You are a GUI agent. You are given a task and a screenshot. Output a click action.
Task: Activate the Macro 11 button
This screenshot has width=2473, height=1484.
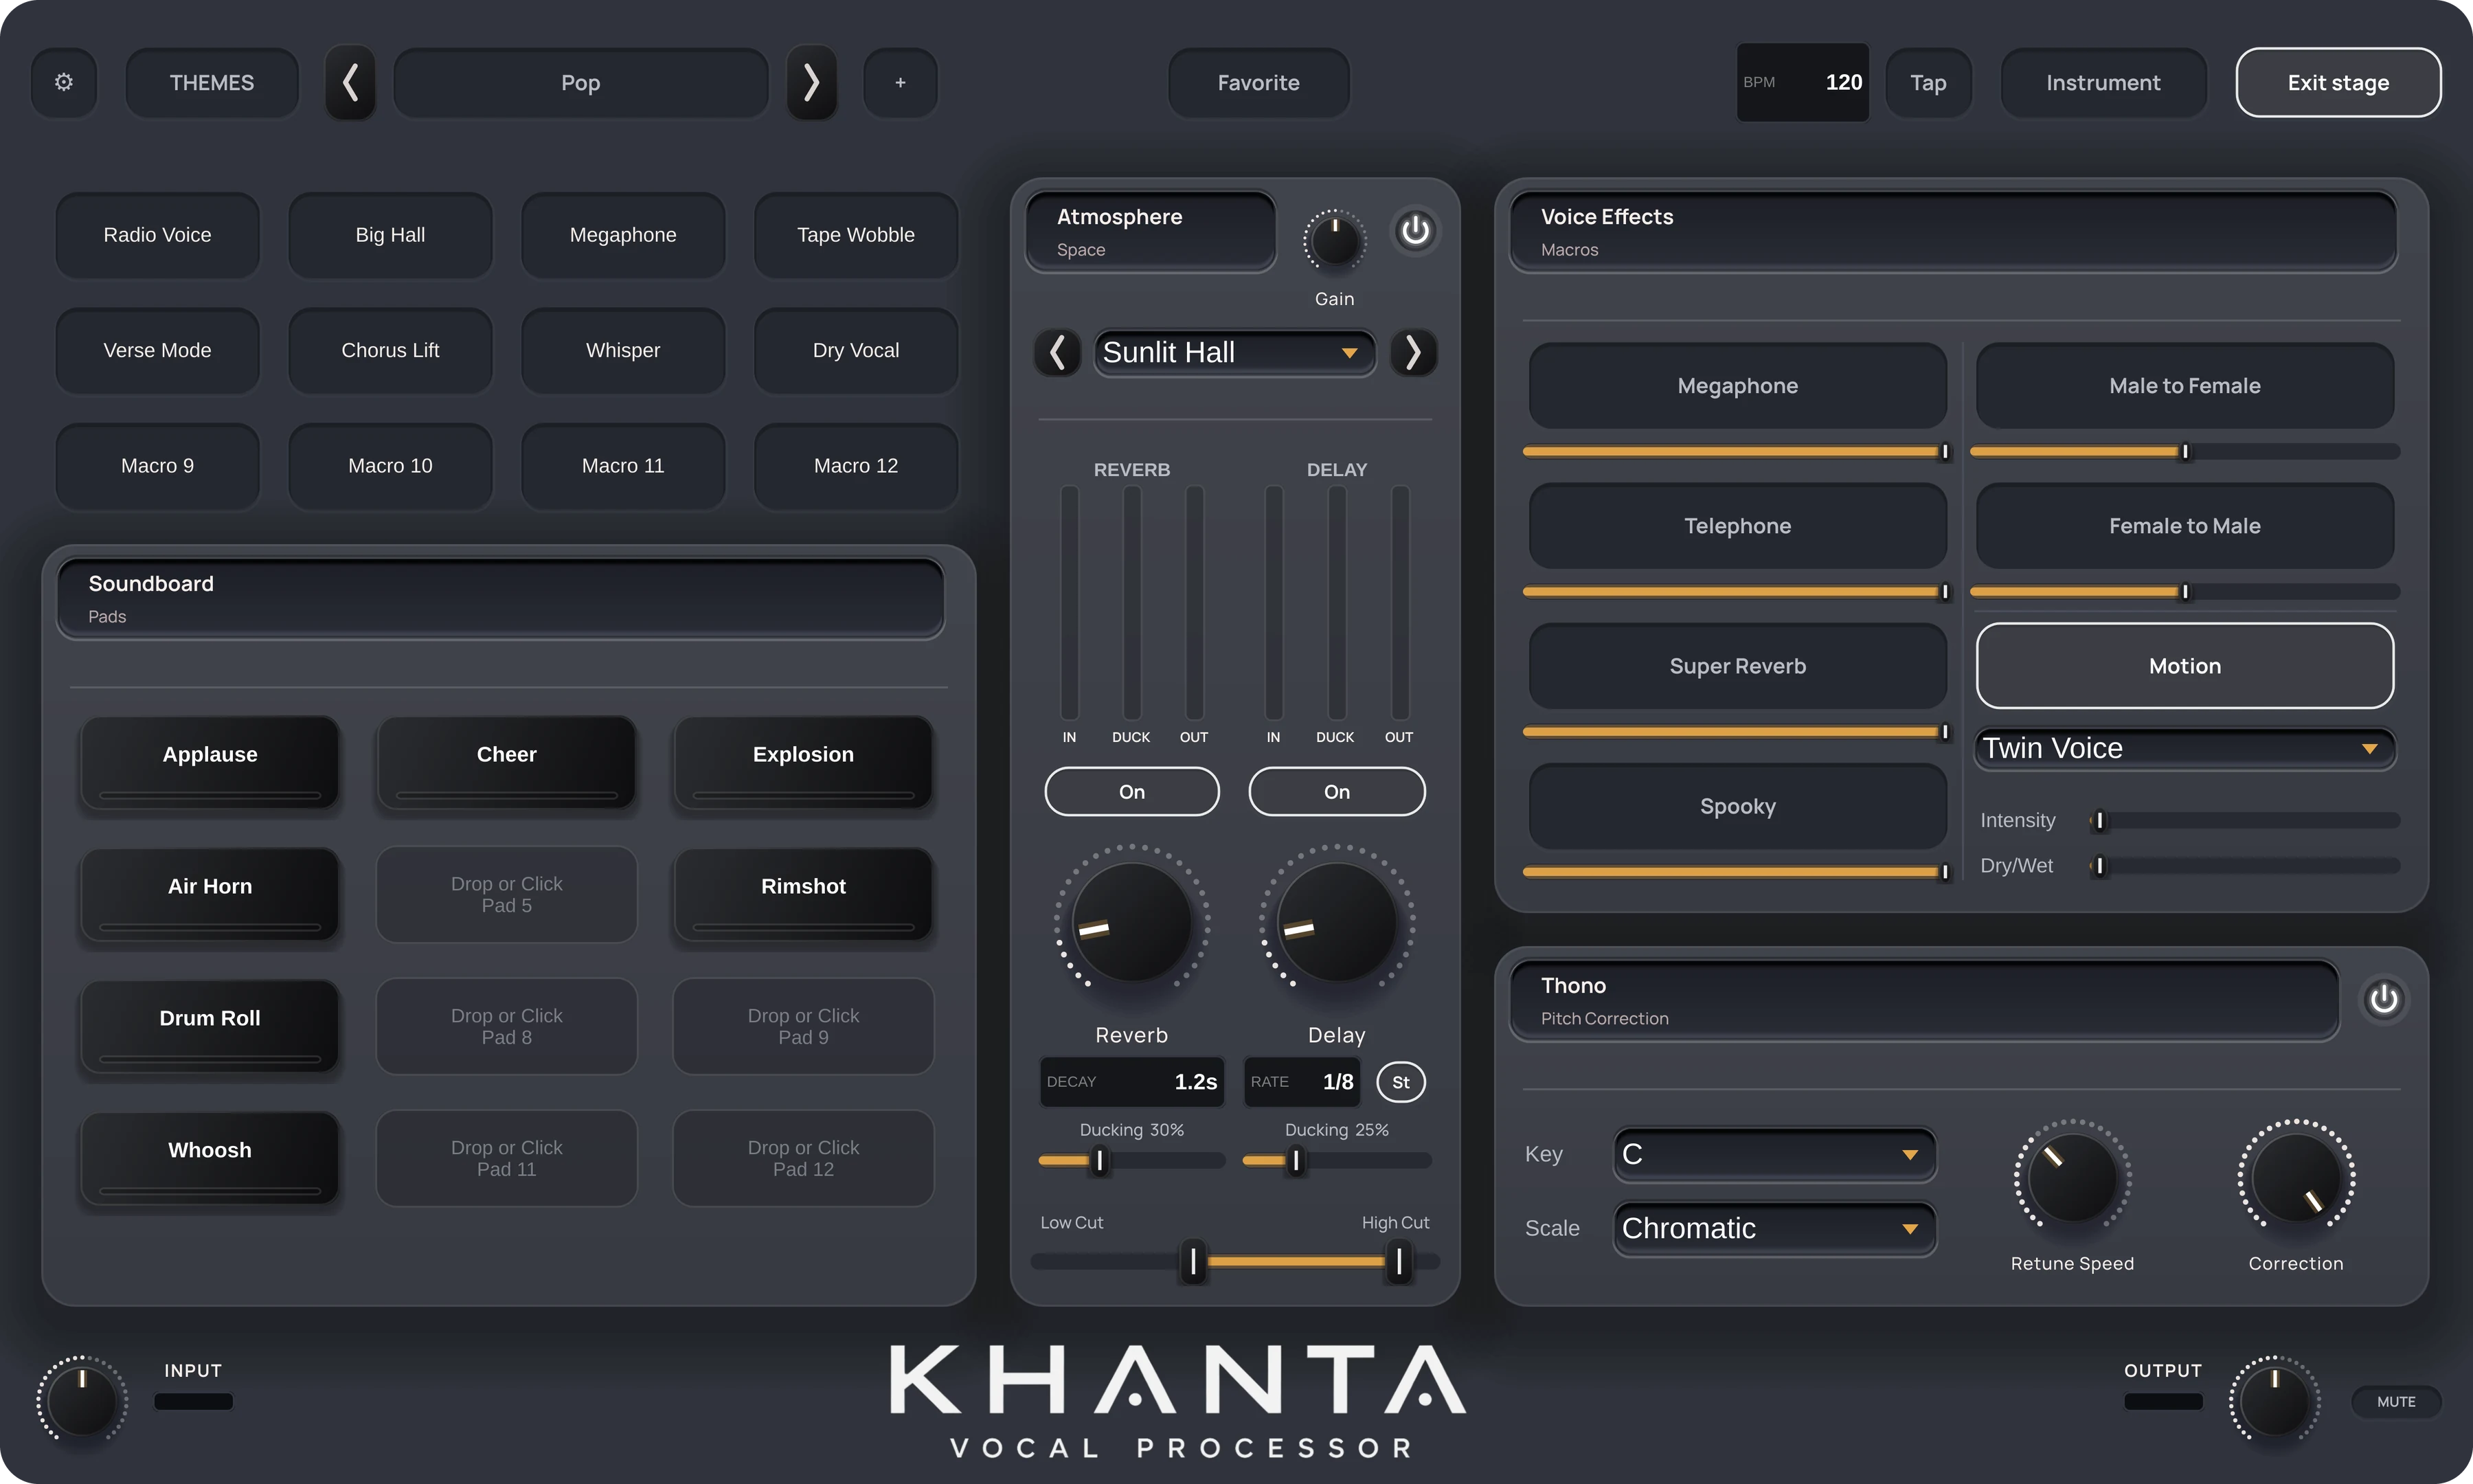(x=623, y=466)
